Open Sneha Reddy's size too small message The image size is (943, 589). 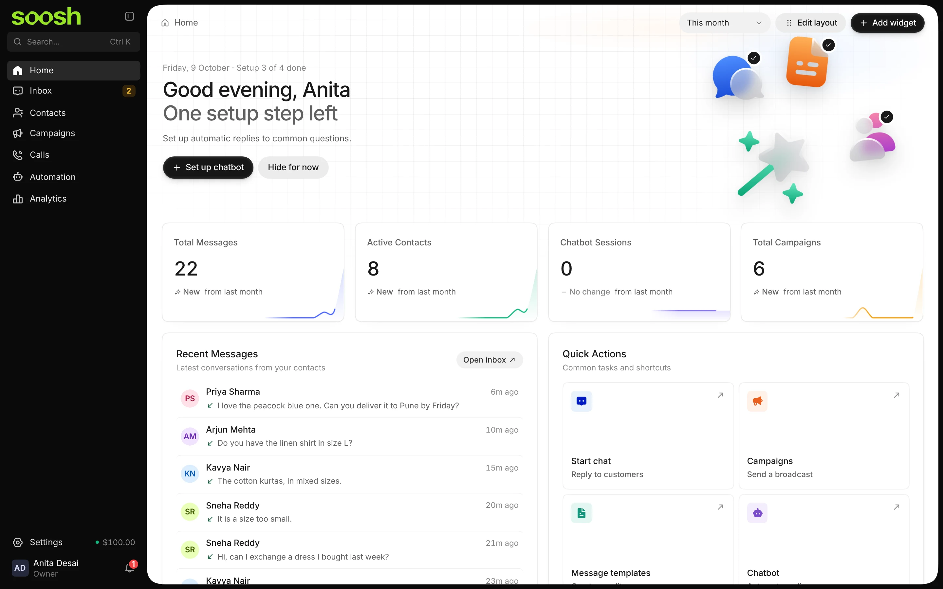[350, 512]
